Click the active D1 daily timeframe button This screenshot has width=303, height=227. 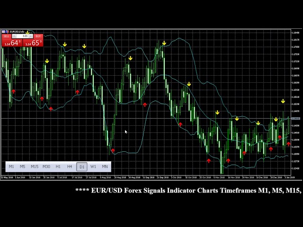pos(81,166)
